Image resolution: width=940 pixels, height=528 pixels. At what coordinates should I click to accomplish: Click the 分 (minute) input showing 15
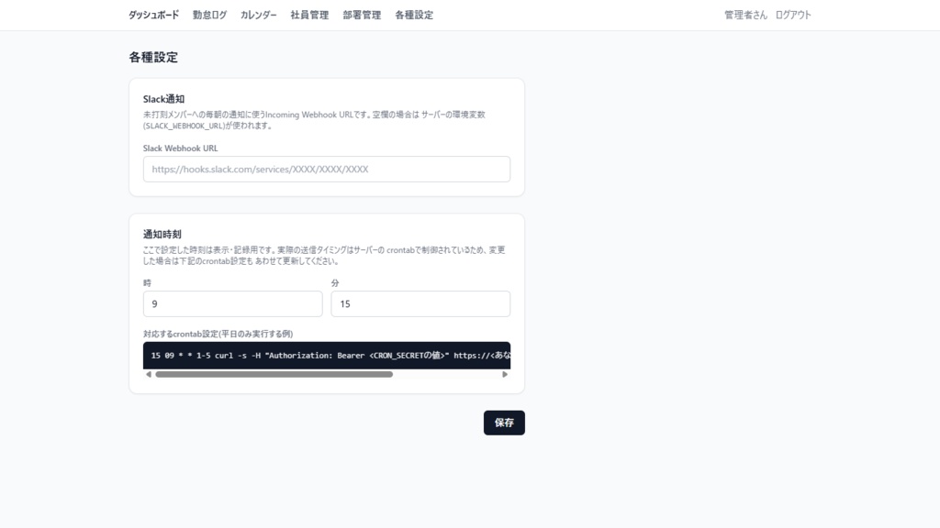(420, 304)
